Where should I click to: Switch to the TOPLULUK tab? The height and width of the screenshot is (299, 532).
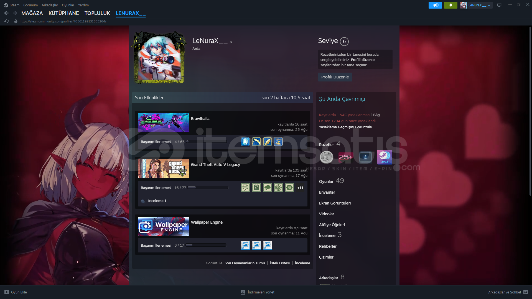pos(97,13)
